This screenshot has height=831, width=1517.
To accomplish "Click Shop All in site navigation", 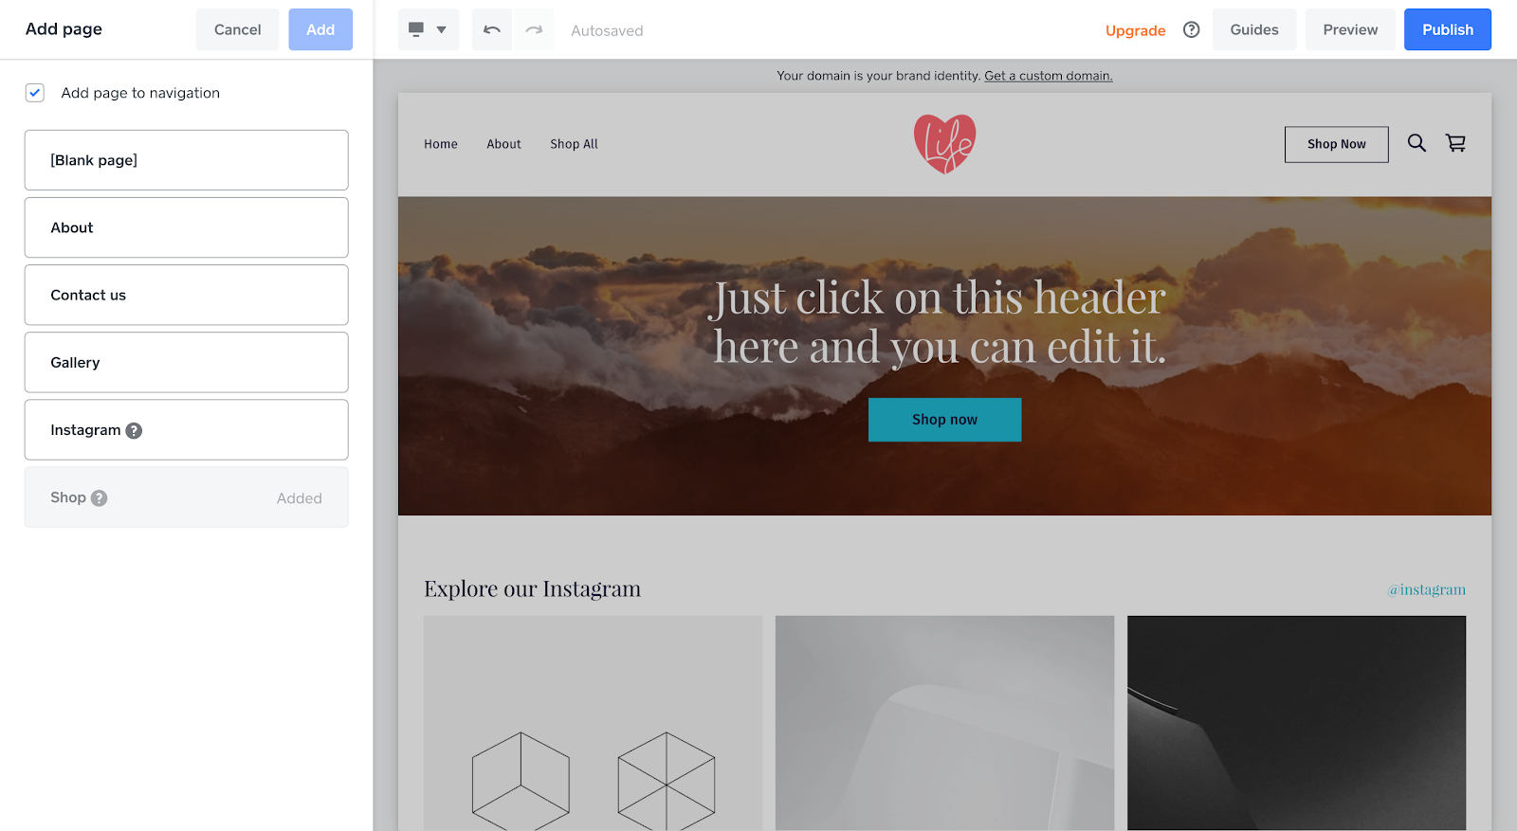I will coord(574,144).
